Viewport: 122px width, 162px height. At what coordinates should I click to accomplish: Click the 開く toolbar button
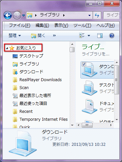tap(38, 36)
